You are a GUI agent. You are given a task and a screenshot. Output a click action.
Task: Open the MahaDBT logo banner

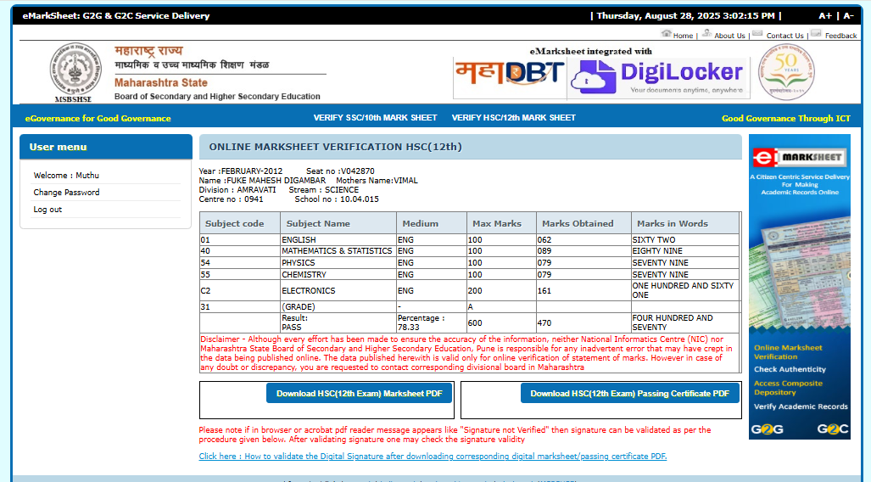click(x=509, y=75)
